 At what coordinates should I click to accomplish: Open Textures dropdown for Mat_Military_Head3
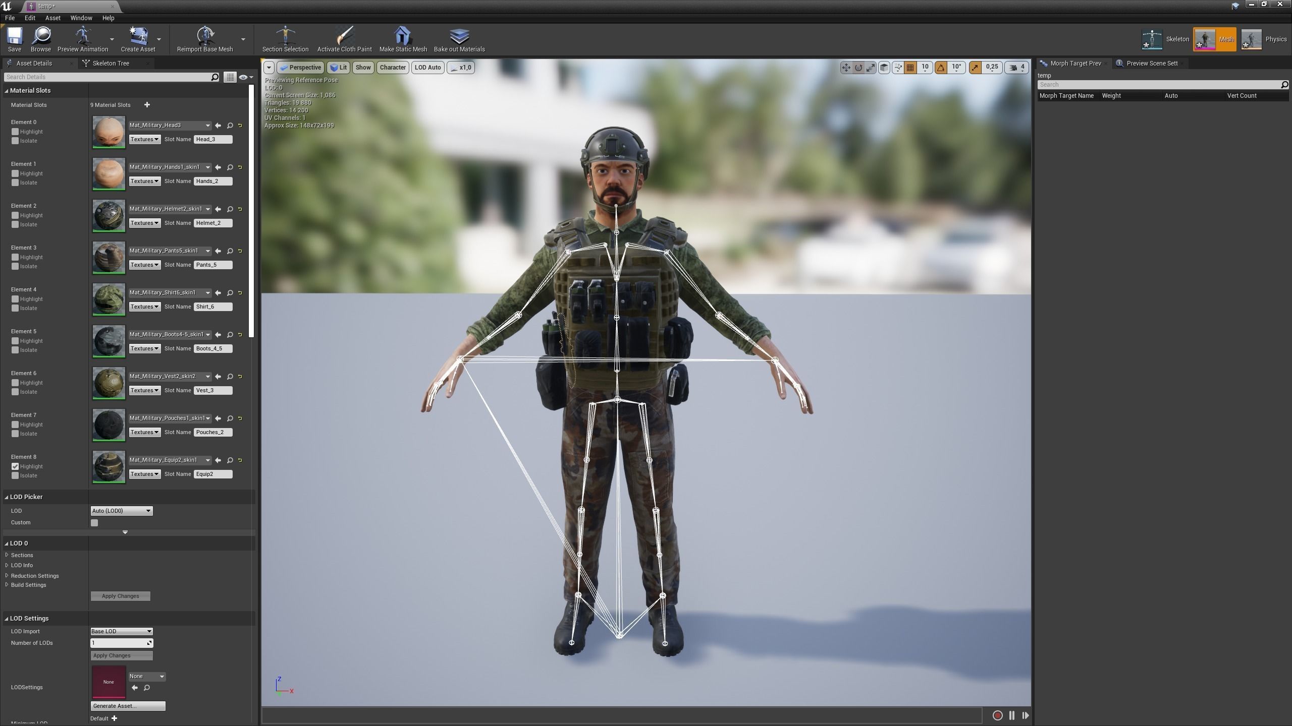point(145,139)
